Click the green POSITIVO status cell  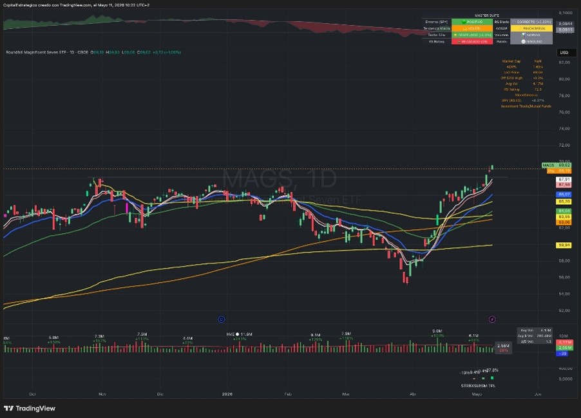[x=472, y=22]
